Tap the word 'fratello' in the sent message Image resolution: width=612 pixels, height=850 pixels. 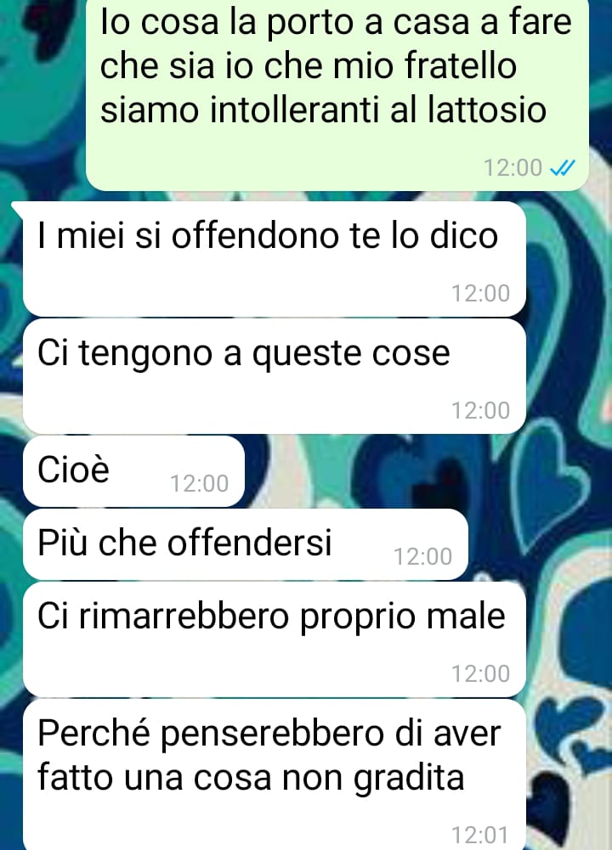pyautogui.click(x=460, y=65)
